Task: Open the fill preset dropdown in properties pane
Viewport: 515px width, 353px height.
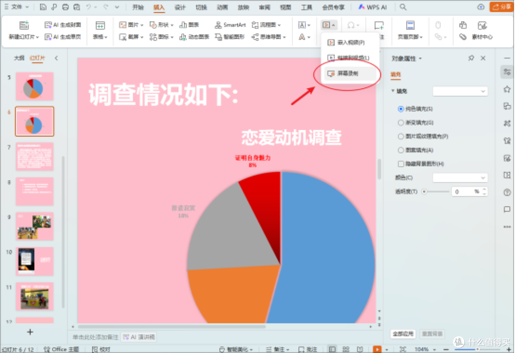Action: (460, 91)
